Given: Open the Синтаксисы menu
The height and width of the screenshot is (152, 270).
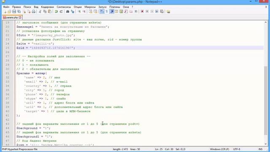Looking at the screenshot, I should 64,7.
